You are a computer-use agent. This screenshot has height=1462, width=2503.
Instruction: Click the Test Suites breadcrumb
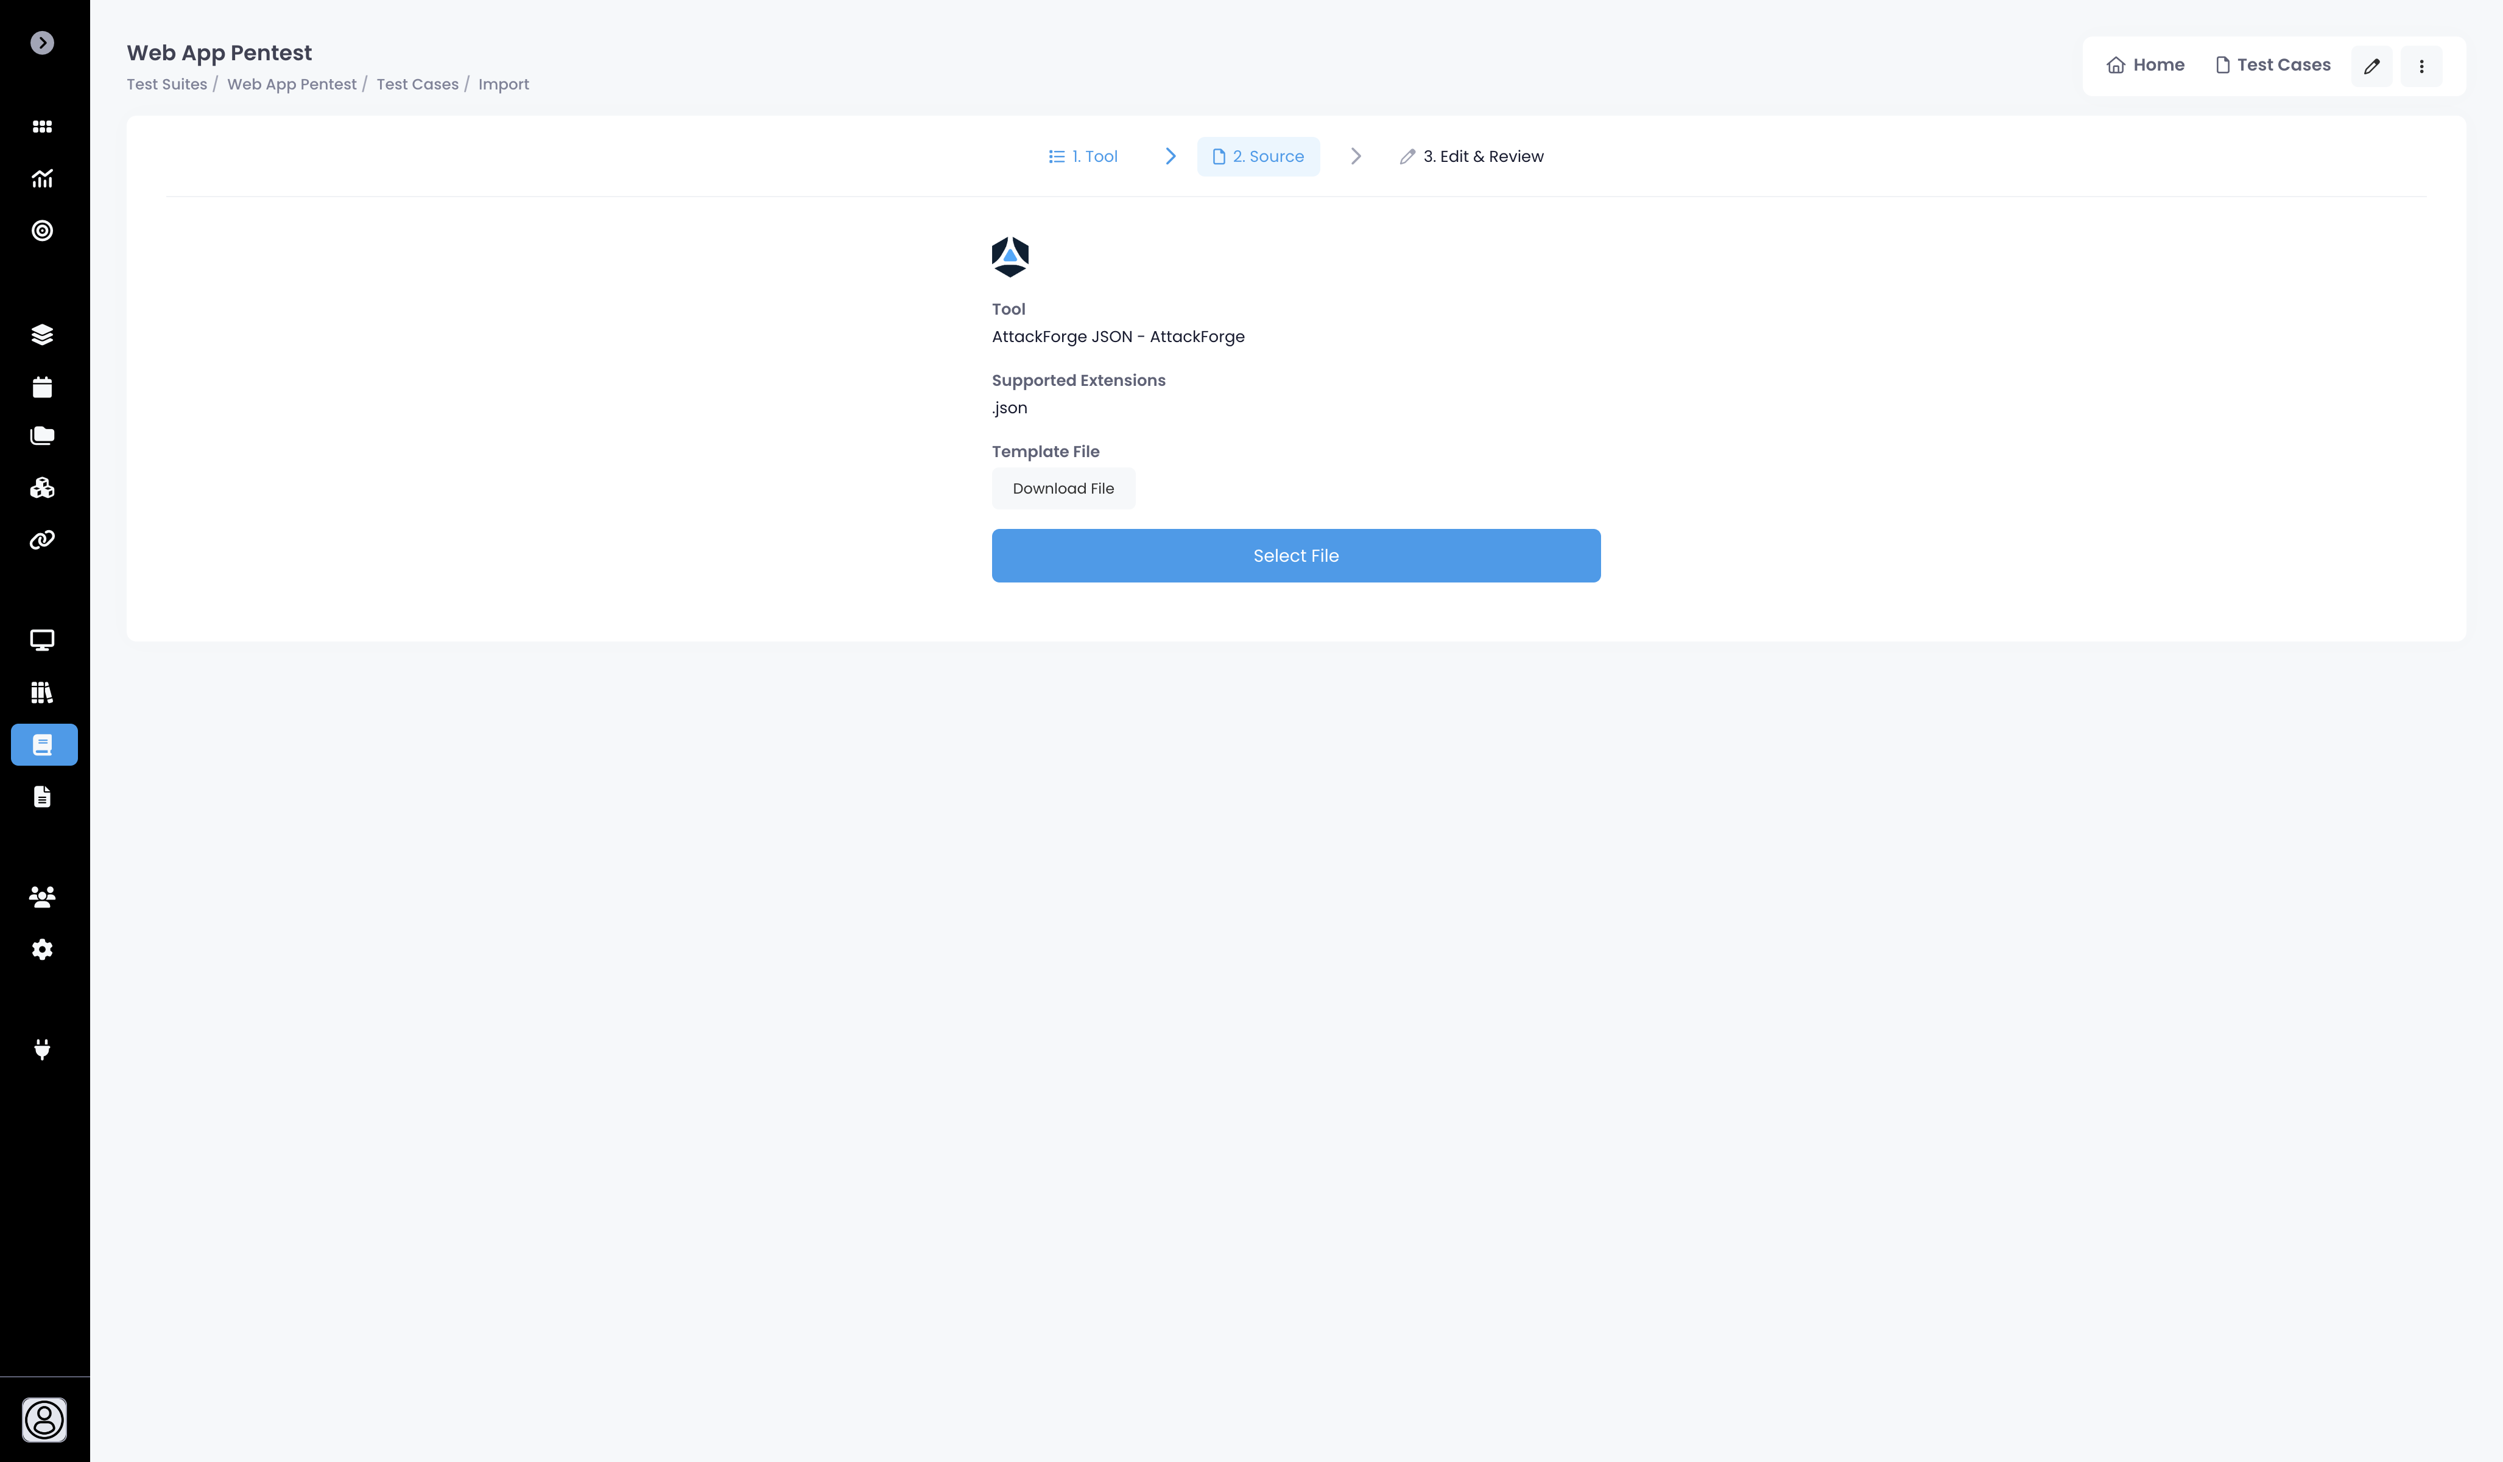(167, 85)
